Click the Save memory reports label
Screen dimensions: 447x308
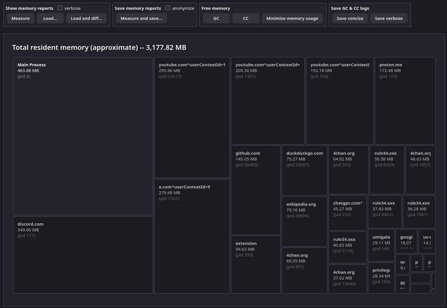click(x=138, y=8)
